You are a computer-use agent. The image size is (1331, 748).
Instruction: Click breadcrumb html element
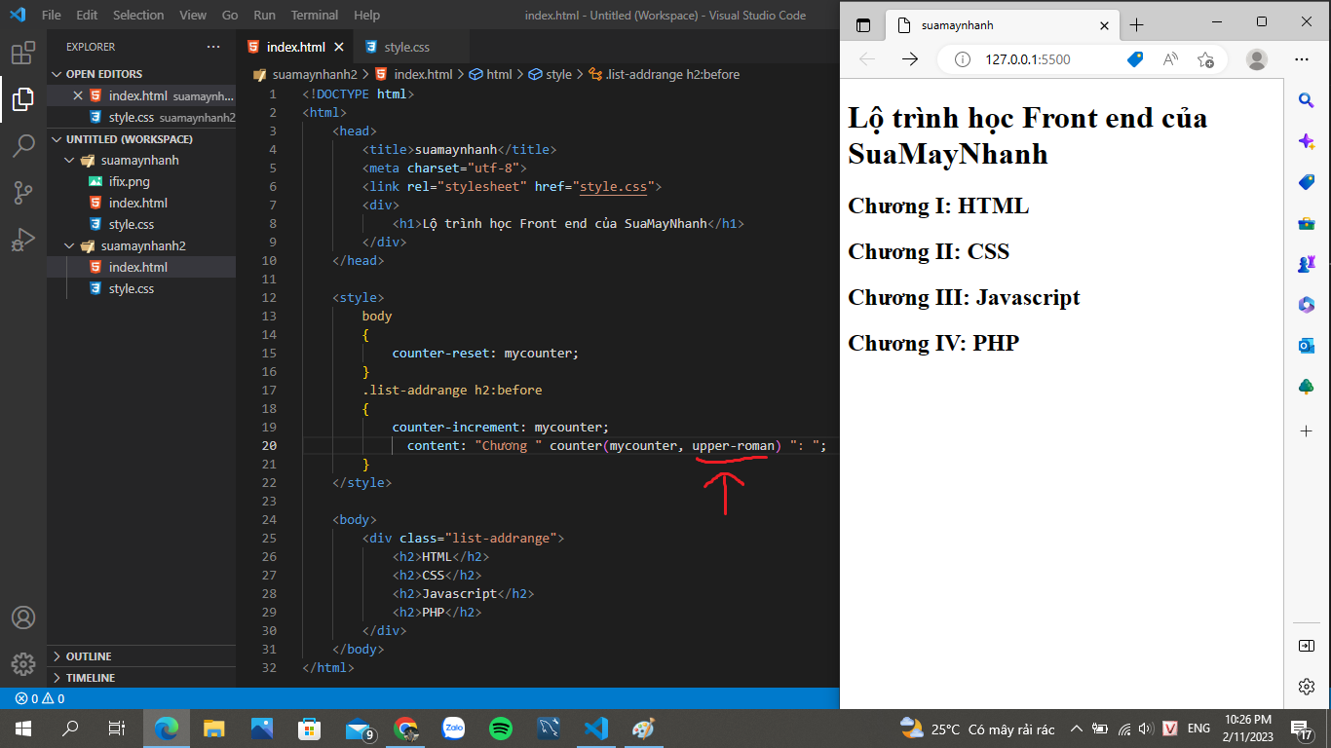tap(499, 74)
